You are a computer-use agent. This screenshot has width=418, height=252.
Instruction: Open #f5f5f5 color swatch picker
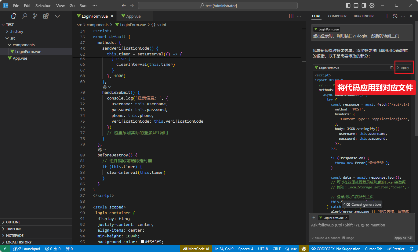coord(143,242)
